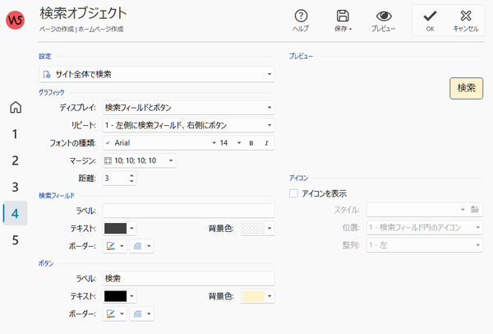Open button corner radius dropdown arrow
Screen dimensions: 493x334
tap(149, 314)
